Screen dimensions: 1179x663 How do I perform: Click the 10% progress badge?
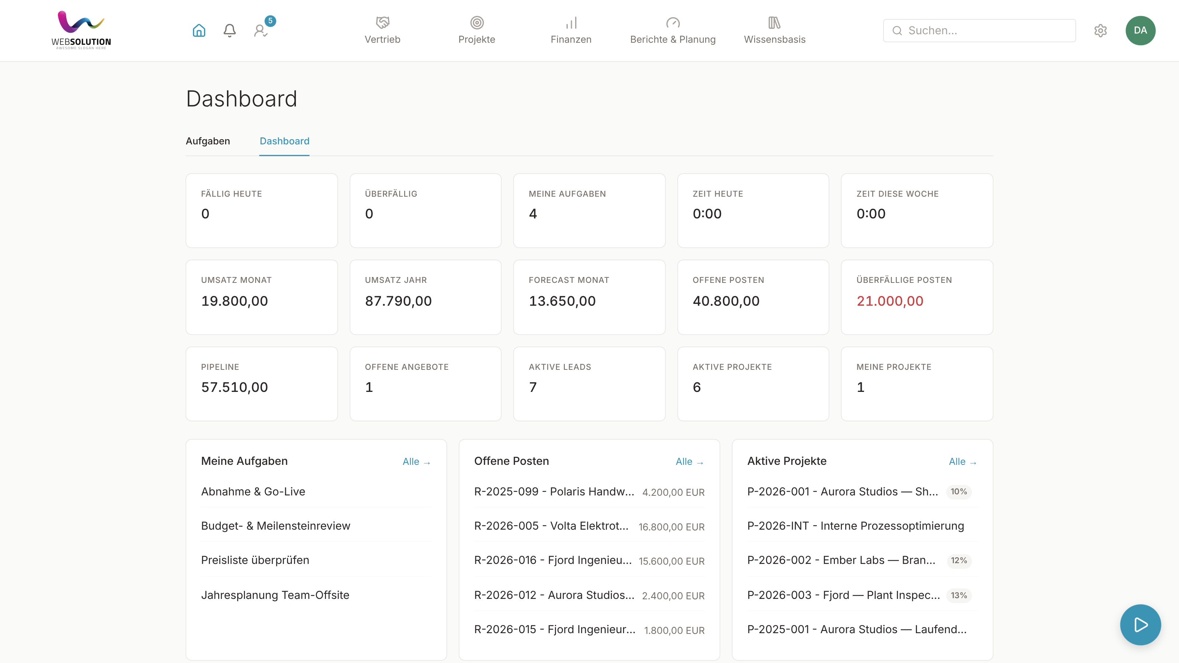click(x=958, y=491)
